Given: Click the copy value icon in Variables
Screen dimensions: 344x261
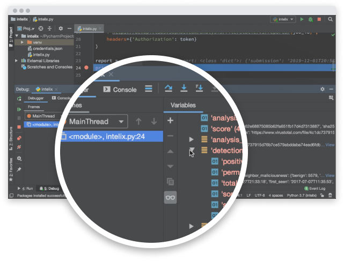Looking at the screenshot, I should point(170,182).
